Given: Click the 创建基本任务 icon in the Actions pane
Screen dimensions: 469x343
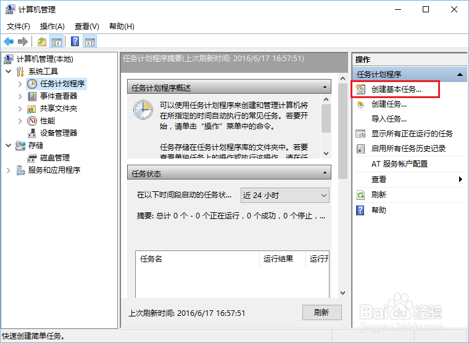Looking at the screenshot, I should click(x=361, y=89).
